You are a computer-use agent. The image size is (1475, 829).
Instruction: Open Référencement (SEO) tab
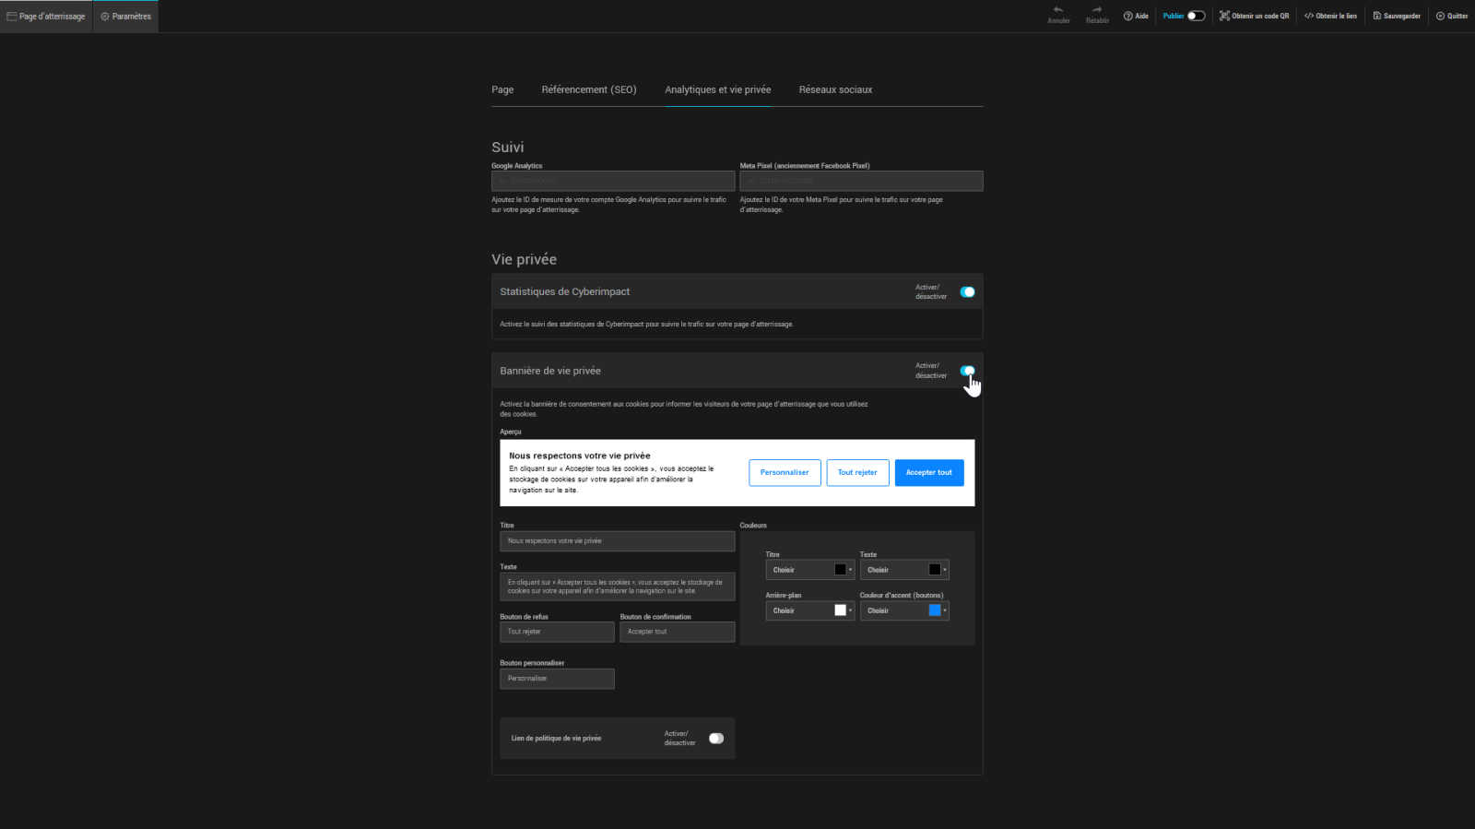(589, 89)
